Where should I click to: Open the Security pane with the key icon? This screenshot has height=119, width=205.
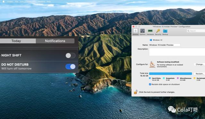[158, 32]
